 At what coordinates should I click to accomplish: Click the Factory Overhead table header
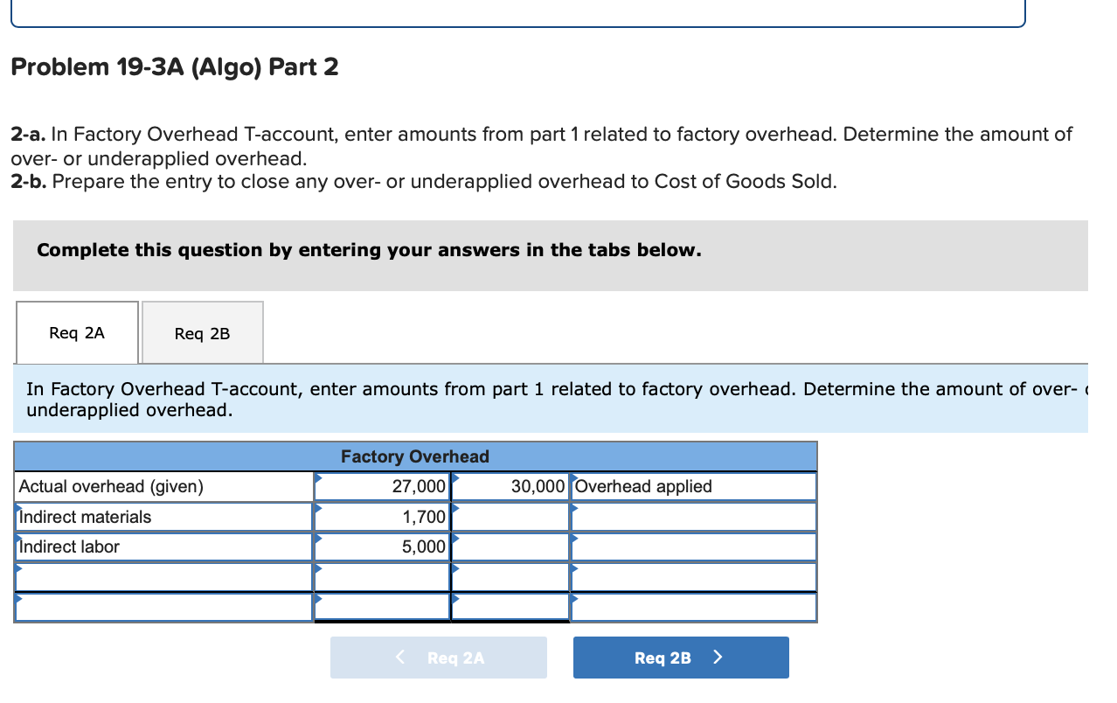414,456
